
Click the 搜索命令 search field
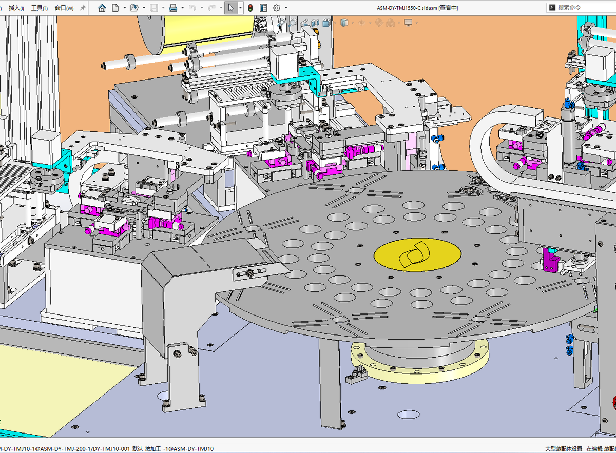[583, 7]
